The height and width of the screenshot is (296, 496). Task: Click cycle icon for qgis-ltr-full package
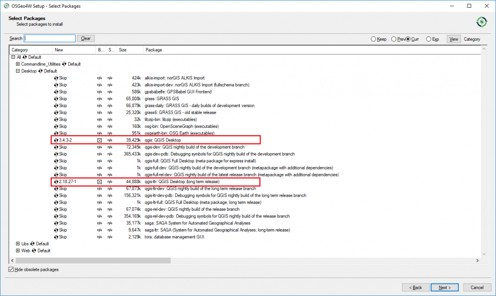pyautogui.click(x=56, y=203)
